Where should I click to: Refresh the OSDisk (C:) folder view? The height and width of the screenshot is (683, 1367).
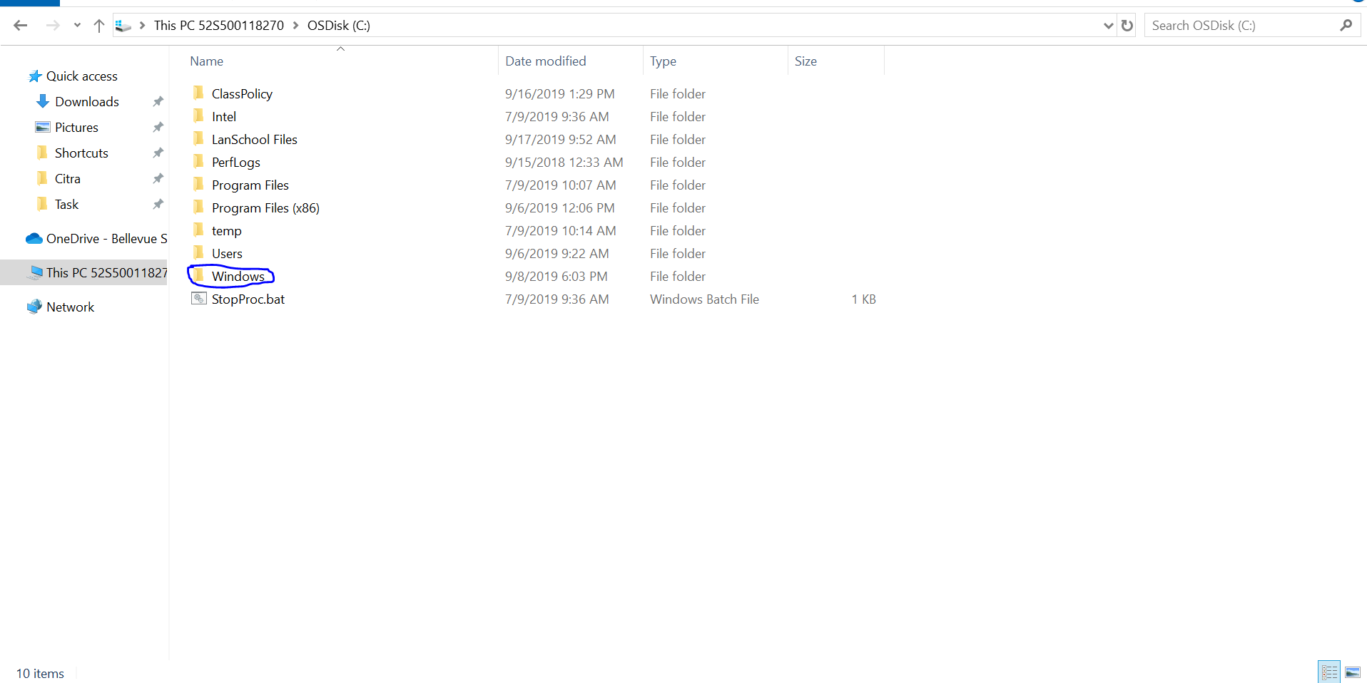pyautogui.click(x=1127, y=26)
